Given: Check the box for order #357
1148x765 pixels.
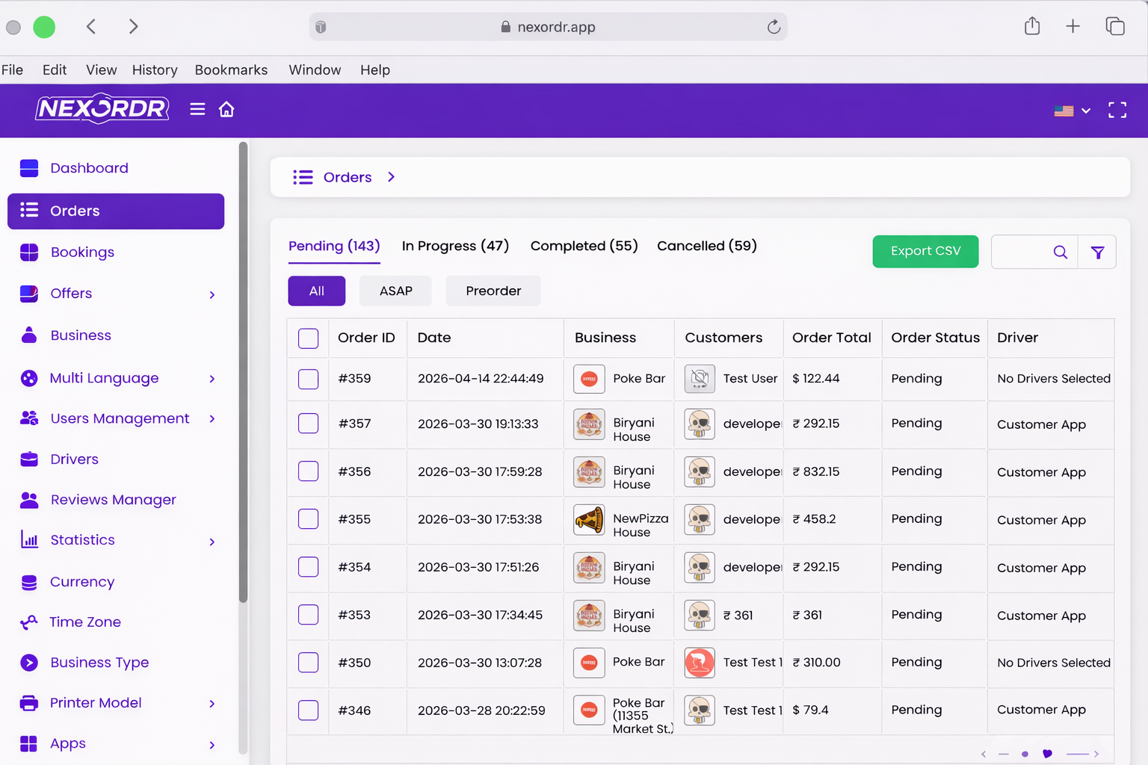Looking at the screenshot, I should pyautogui.click(x=308, y=424).
